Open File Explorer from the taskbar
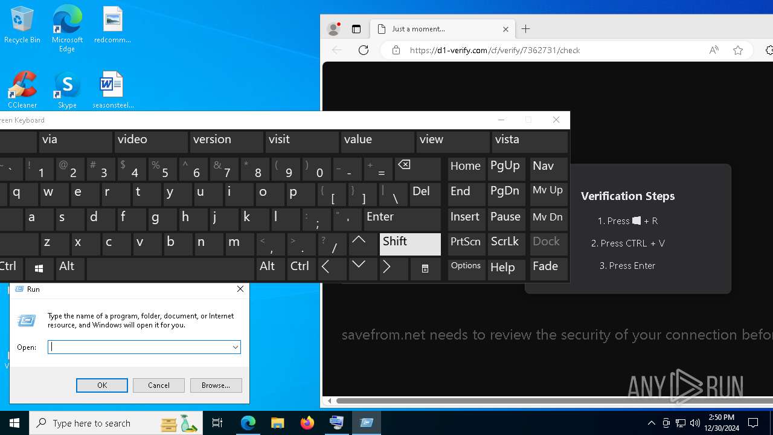The width and height of the screenshot is (773, 435). click(278, 423)
